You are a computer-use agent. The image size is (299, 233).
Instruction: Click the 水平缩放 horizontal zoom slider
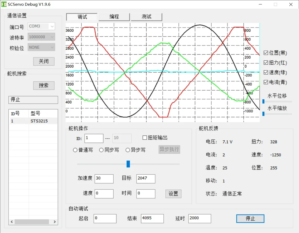tap(277, 114)
